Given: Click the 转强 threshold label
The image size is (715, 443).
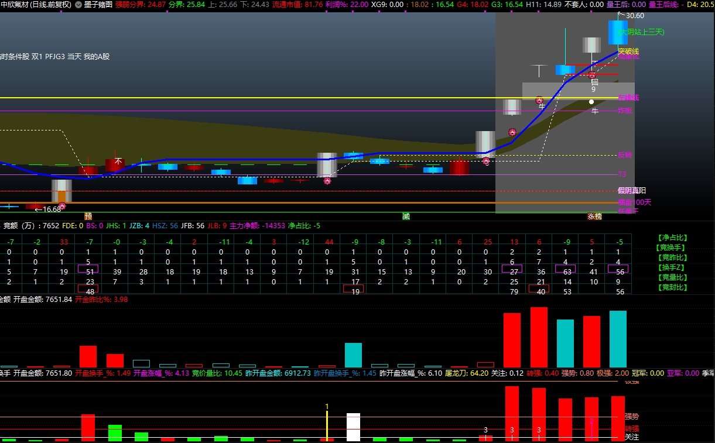Looking at the screenshot, I should pos(631,428).
